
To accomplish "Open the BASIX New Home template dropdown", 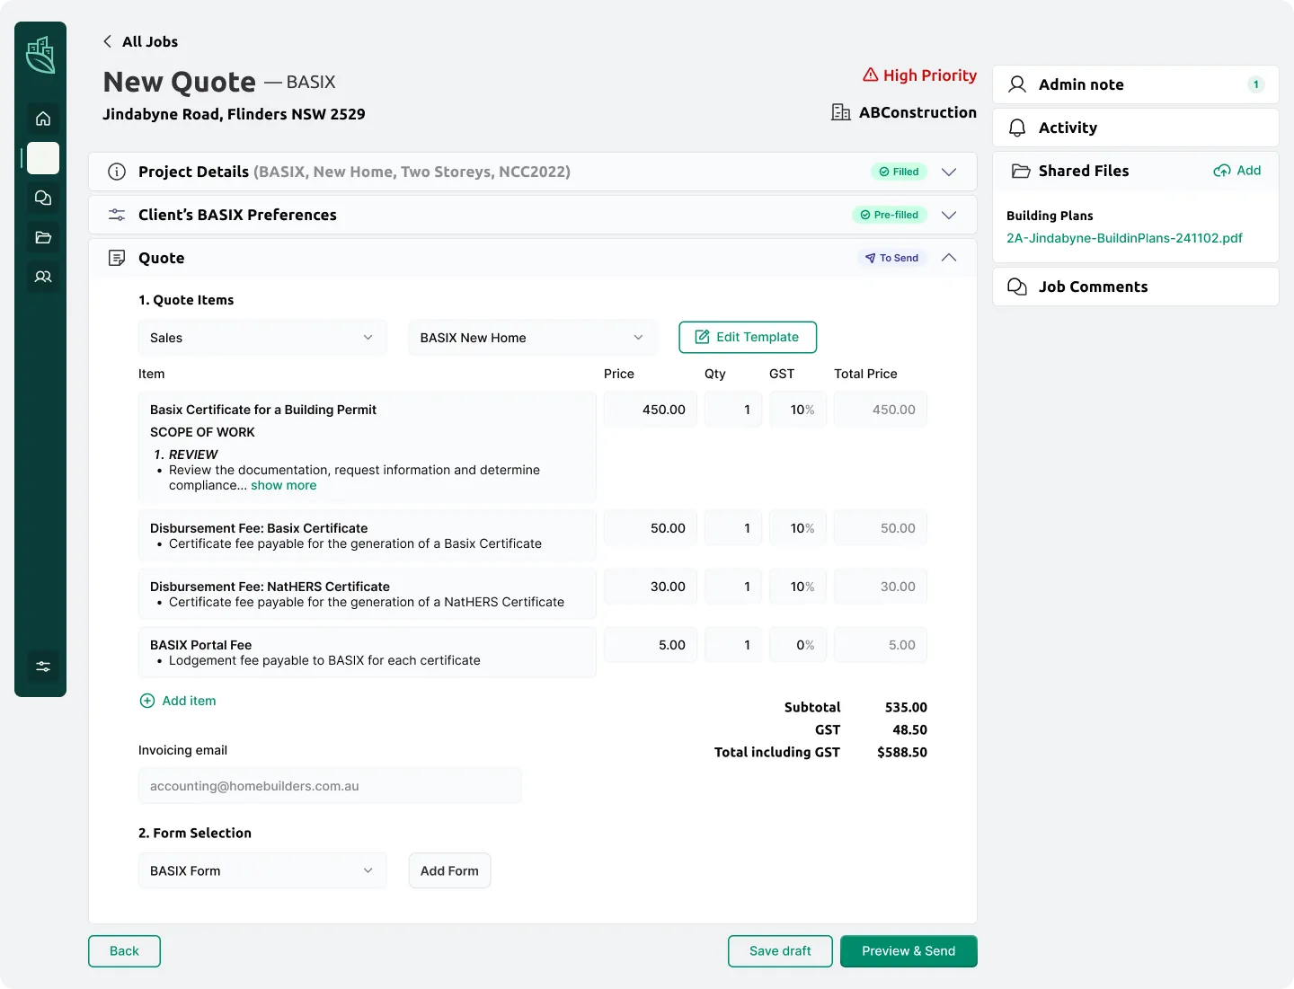I will click(531, 337).
